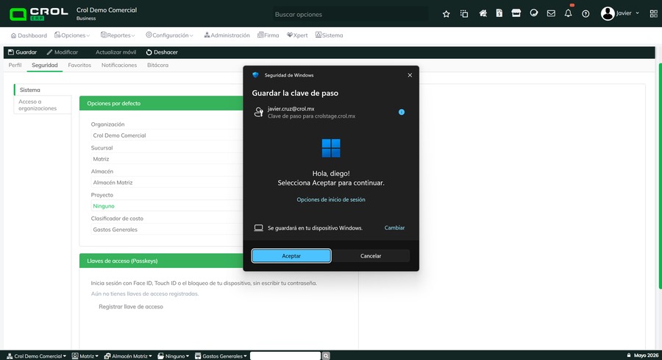The height and width of the screenshot is (360, 662).
Task: Click Clasificador de costo field Gastos Generales
Action: pyautogui.click(x=167, y=230)
